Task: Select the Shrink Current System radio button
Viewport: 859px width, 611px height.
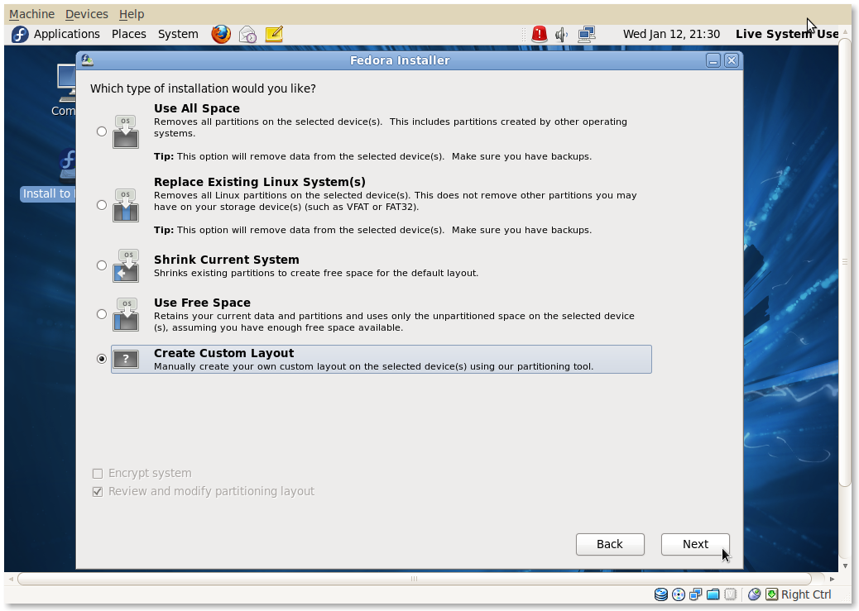Action: click(x=101, y=265)
